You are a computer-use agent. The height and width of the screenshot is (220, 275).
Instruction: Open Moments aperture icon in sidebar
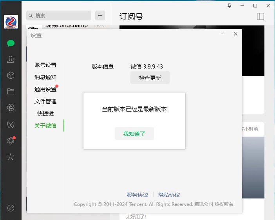pyautogui.click(x=11, y=108)
